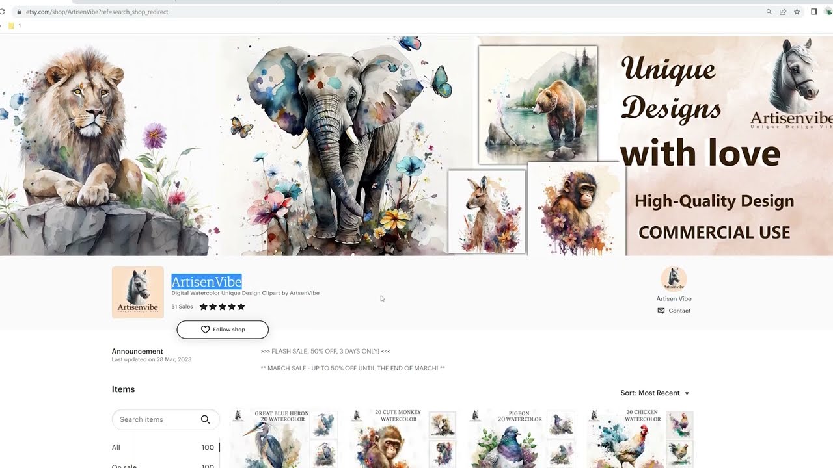Click the envelope icon next to Contact

(x=661, y=311)
